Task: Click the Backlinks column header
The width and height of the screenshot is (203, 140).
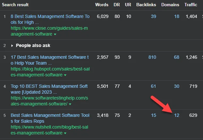Action: (146, 5)
